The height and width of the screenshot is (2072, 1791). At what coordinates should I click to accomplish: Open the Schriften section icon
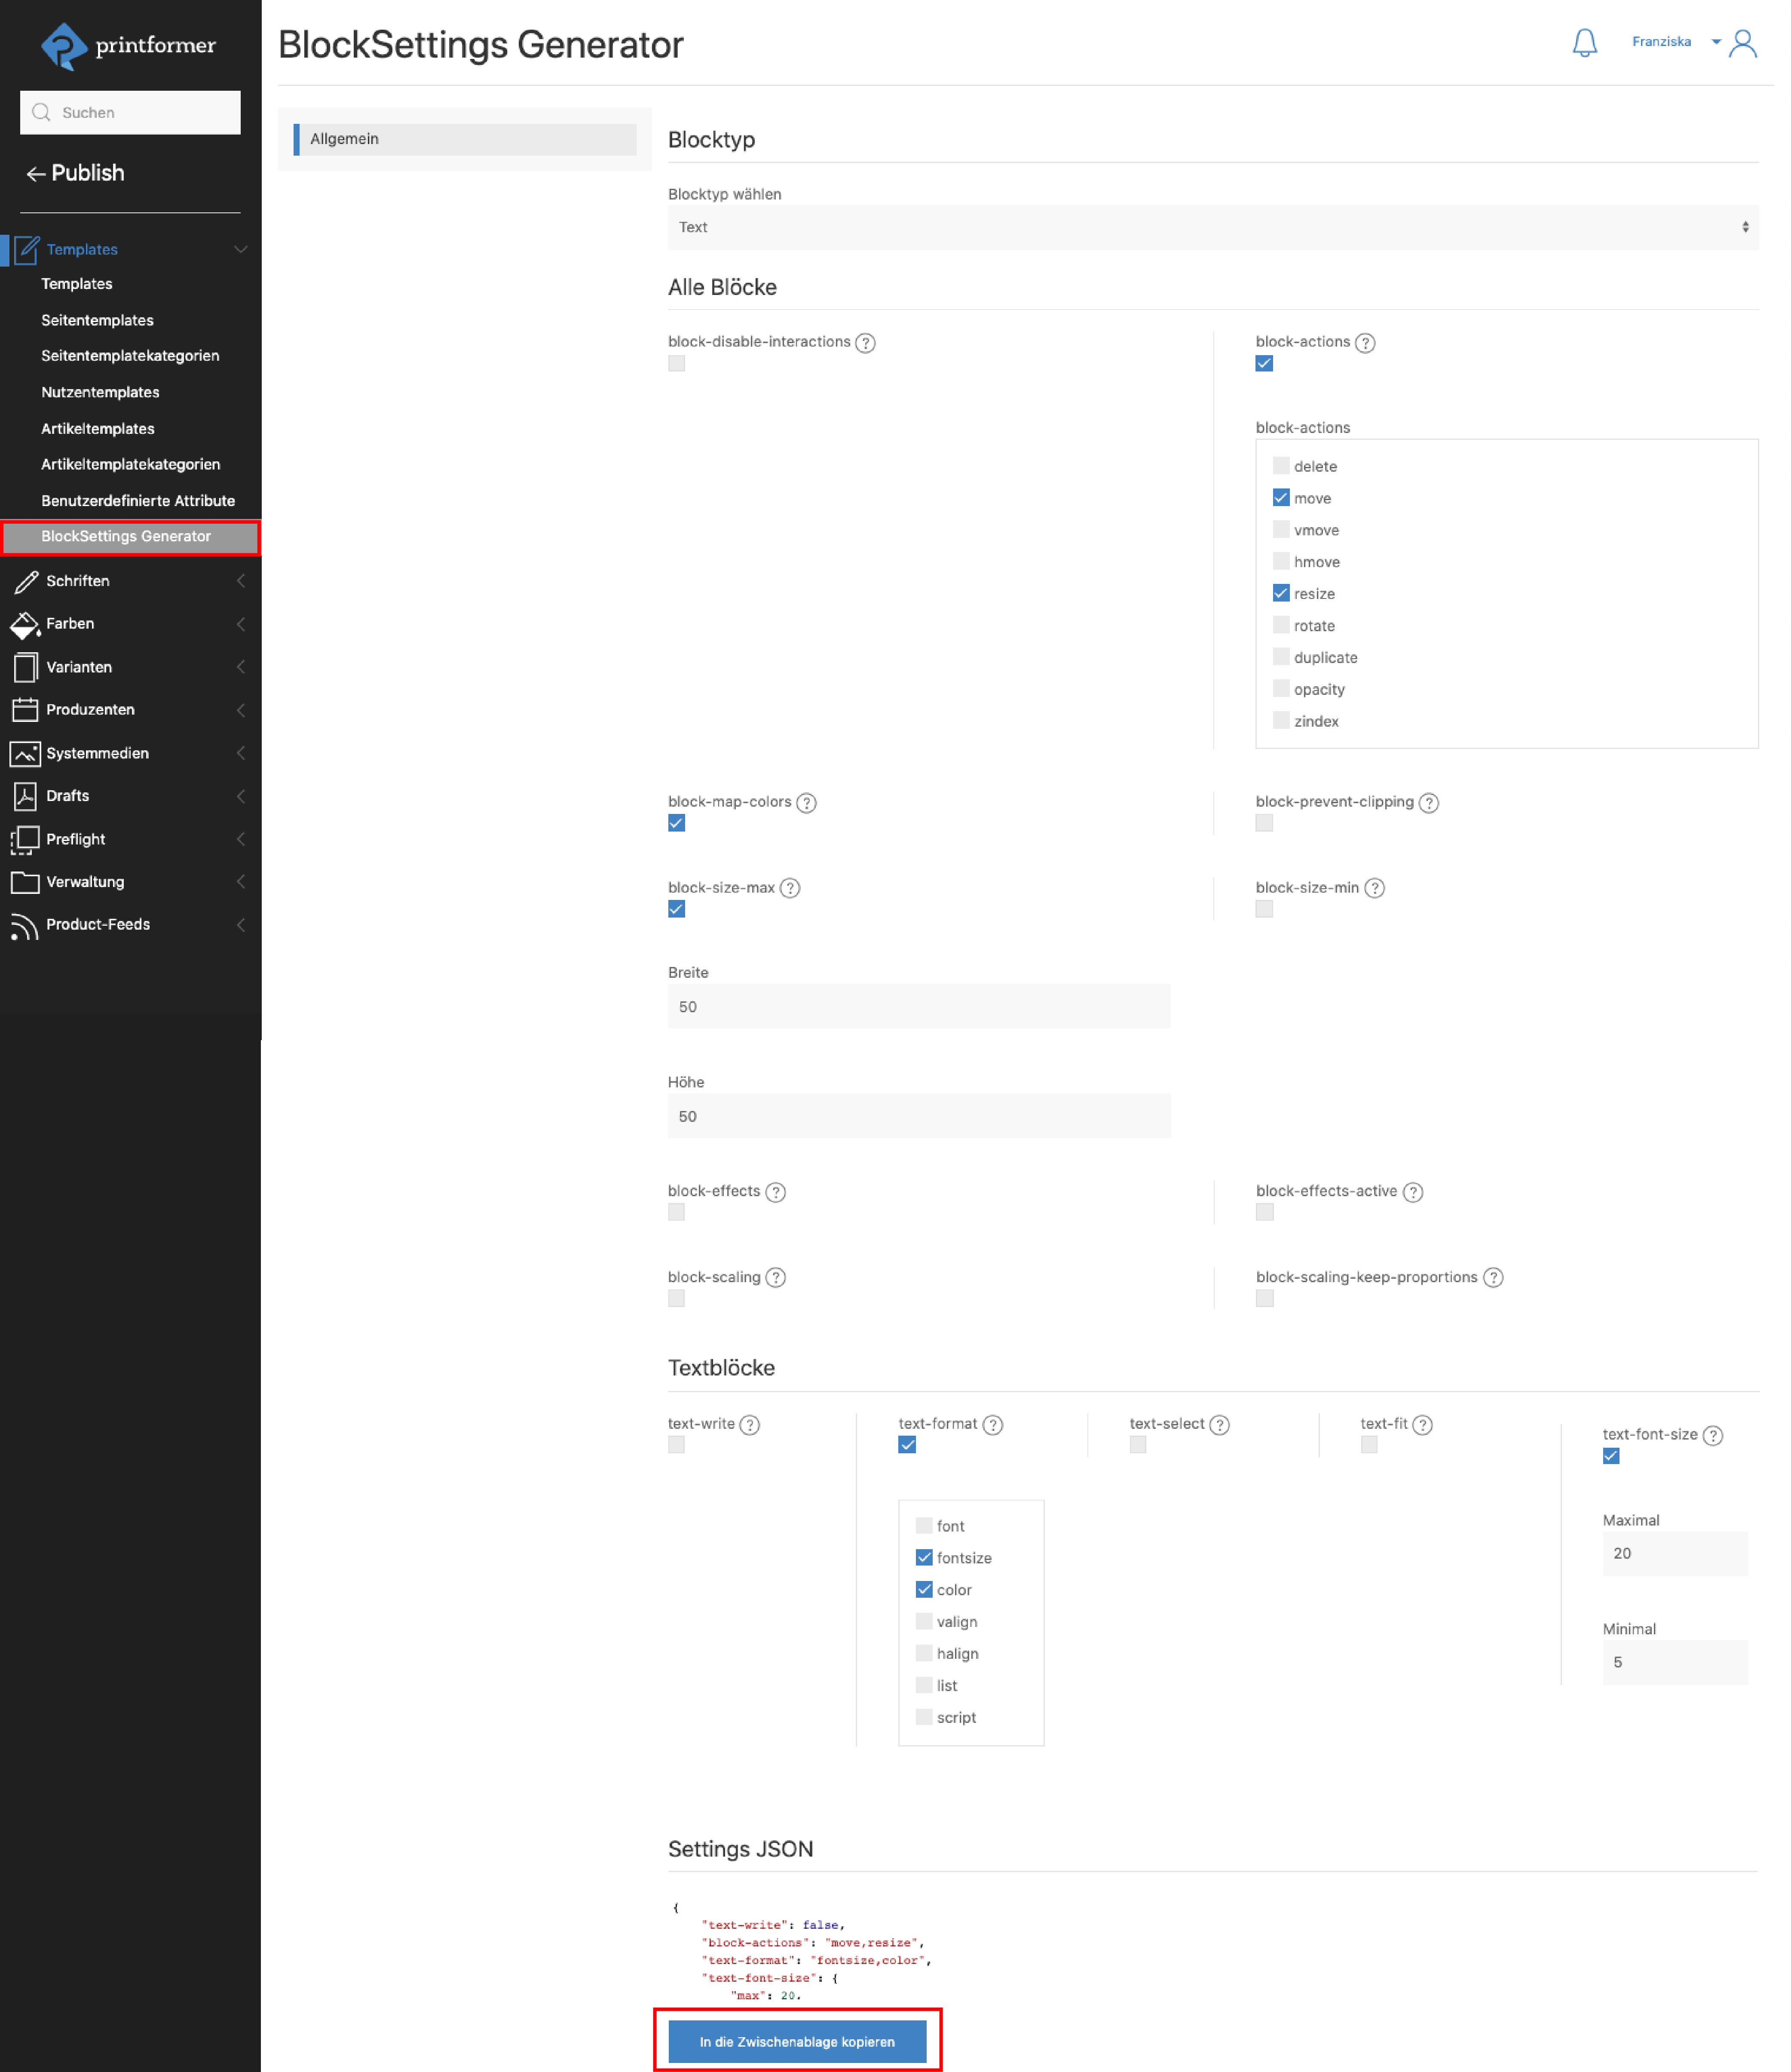point(26,581)
